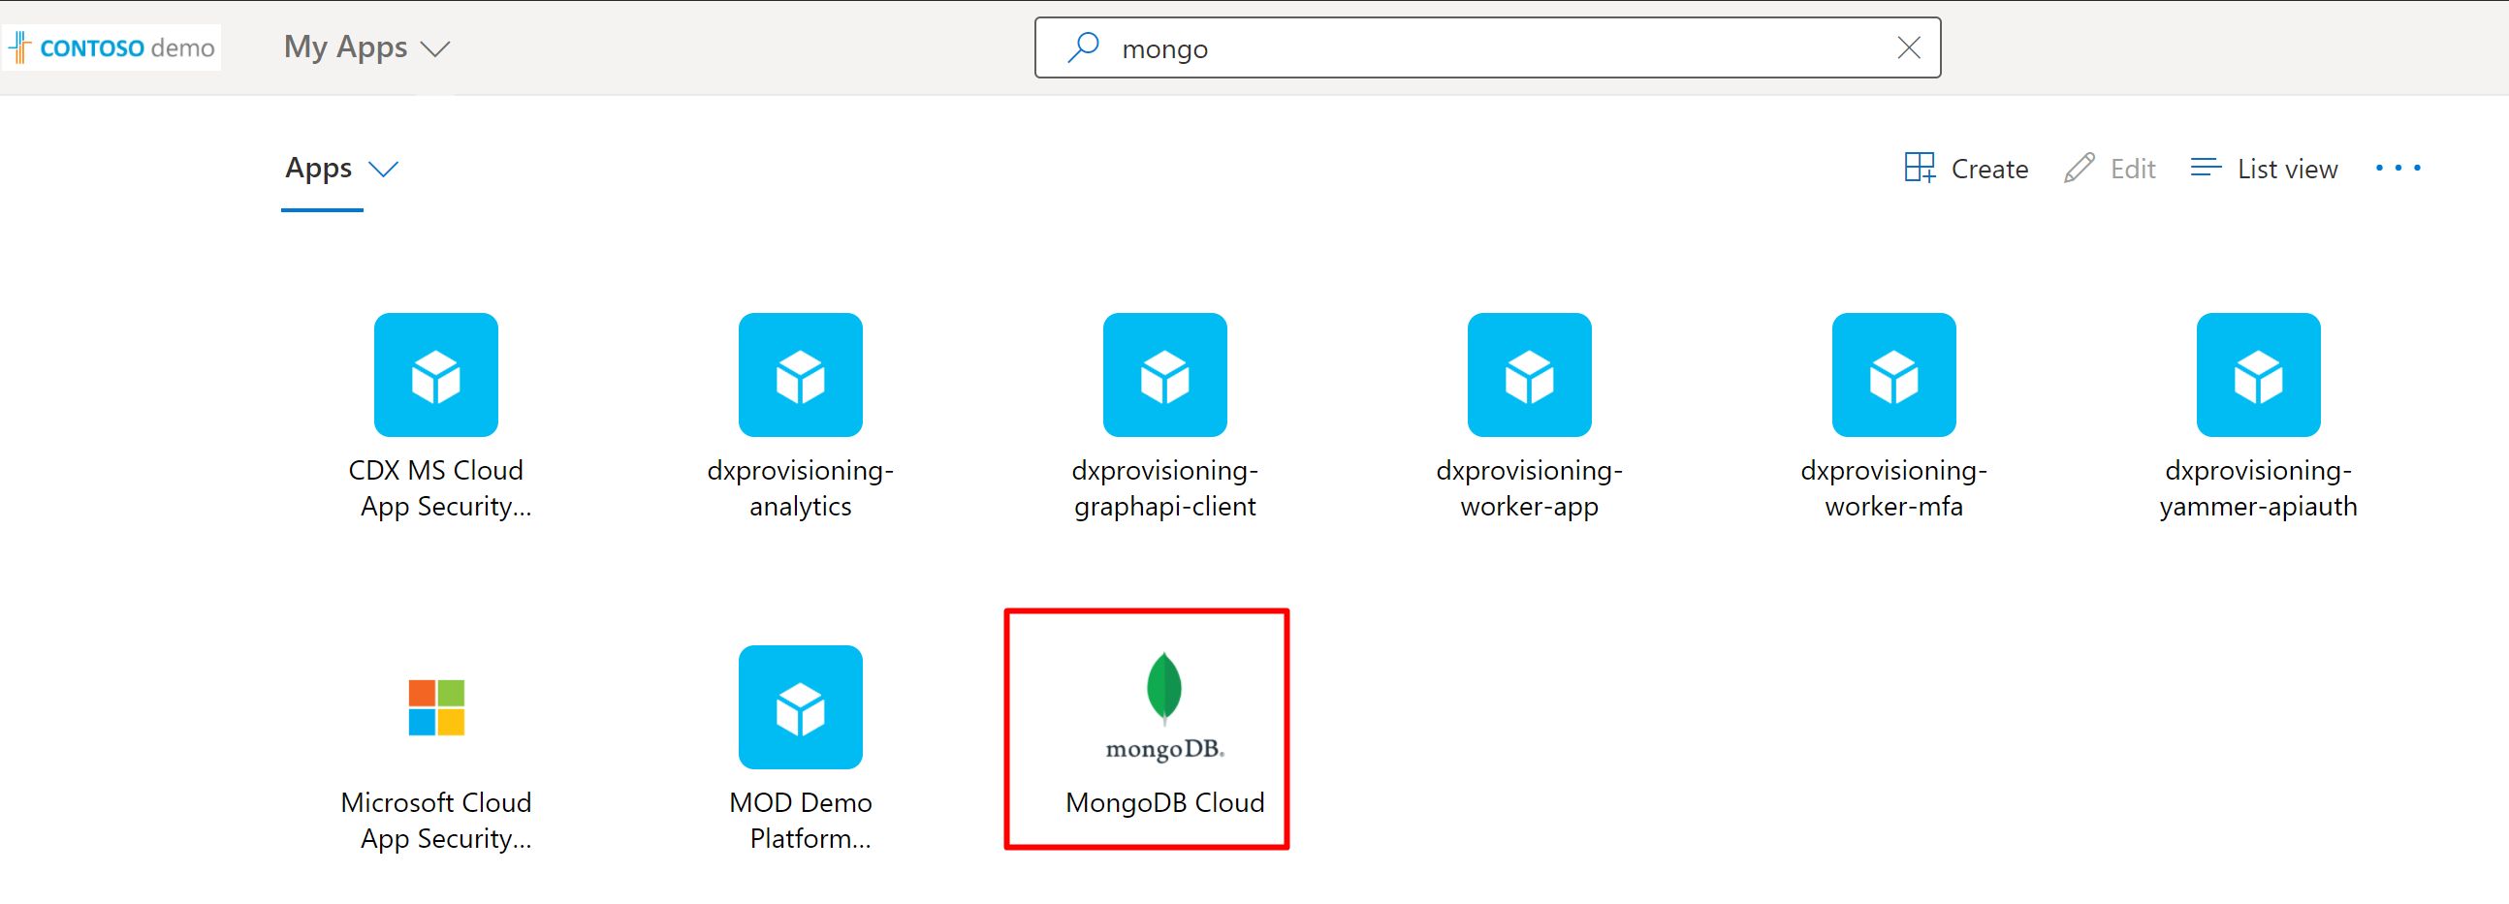Expand the Apps collection chevron

pos(384,170)
